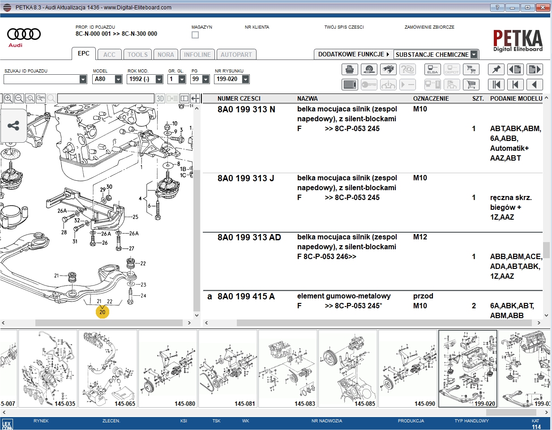Switch to the ACC tab
The image size is (552, 430).
109,55
